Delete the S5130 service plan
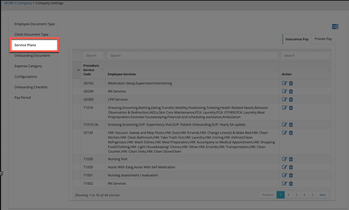The height and width of the screenshot is (210, 349). pos(291,133)
